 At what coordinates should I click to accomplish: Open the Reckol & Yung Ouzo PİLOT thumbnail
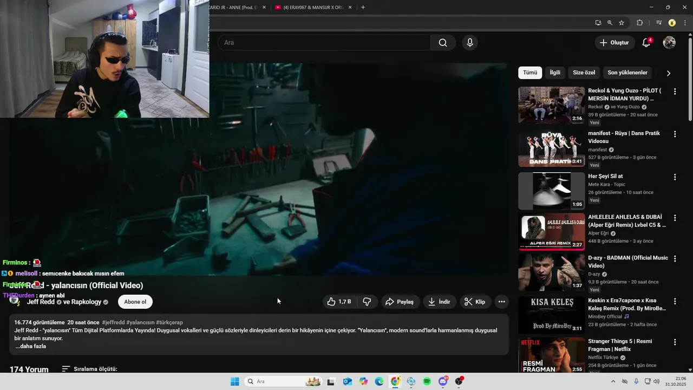[551, 105]
